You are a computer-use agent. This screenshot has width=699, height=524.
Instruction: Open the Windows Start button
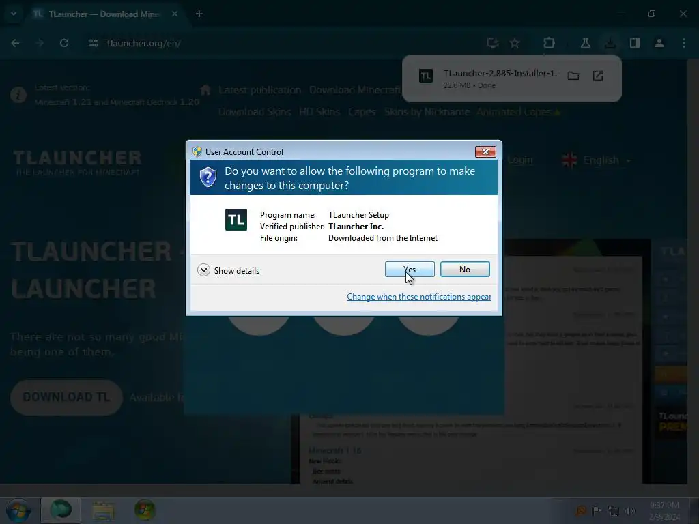click(x=17, y=510)
